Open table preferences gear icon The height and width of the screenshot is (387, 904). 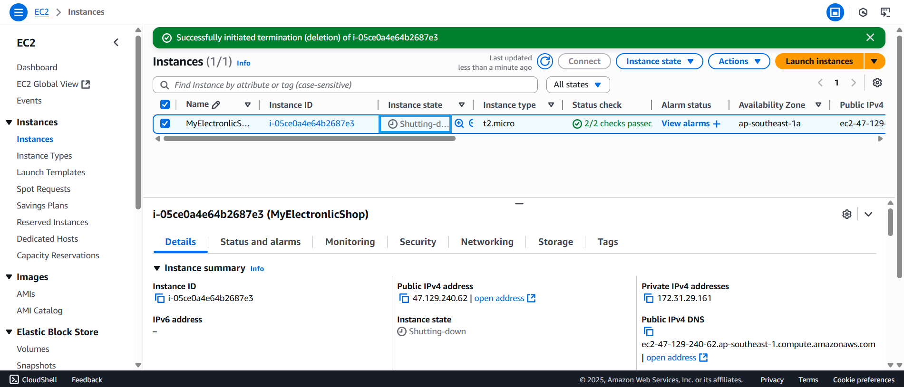[x=877, y=83]
